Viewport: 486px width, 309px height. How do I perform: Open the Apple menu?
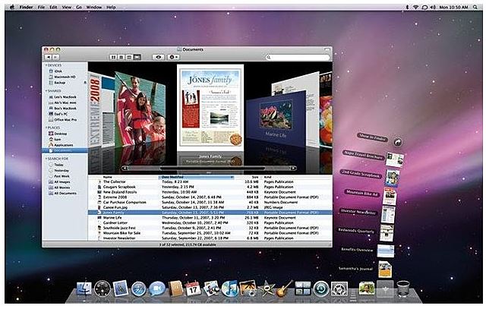click(x=12, y=7)
